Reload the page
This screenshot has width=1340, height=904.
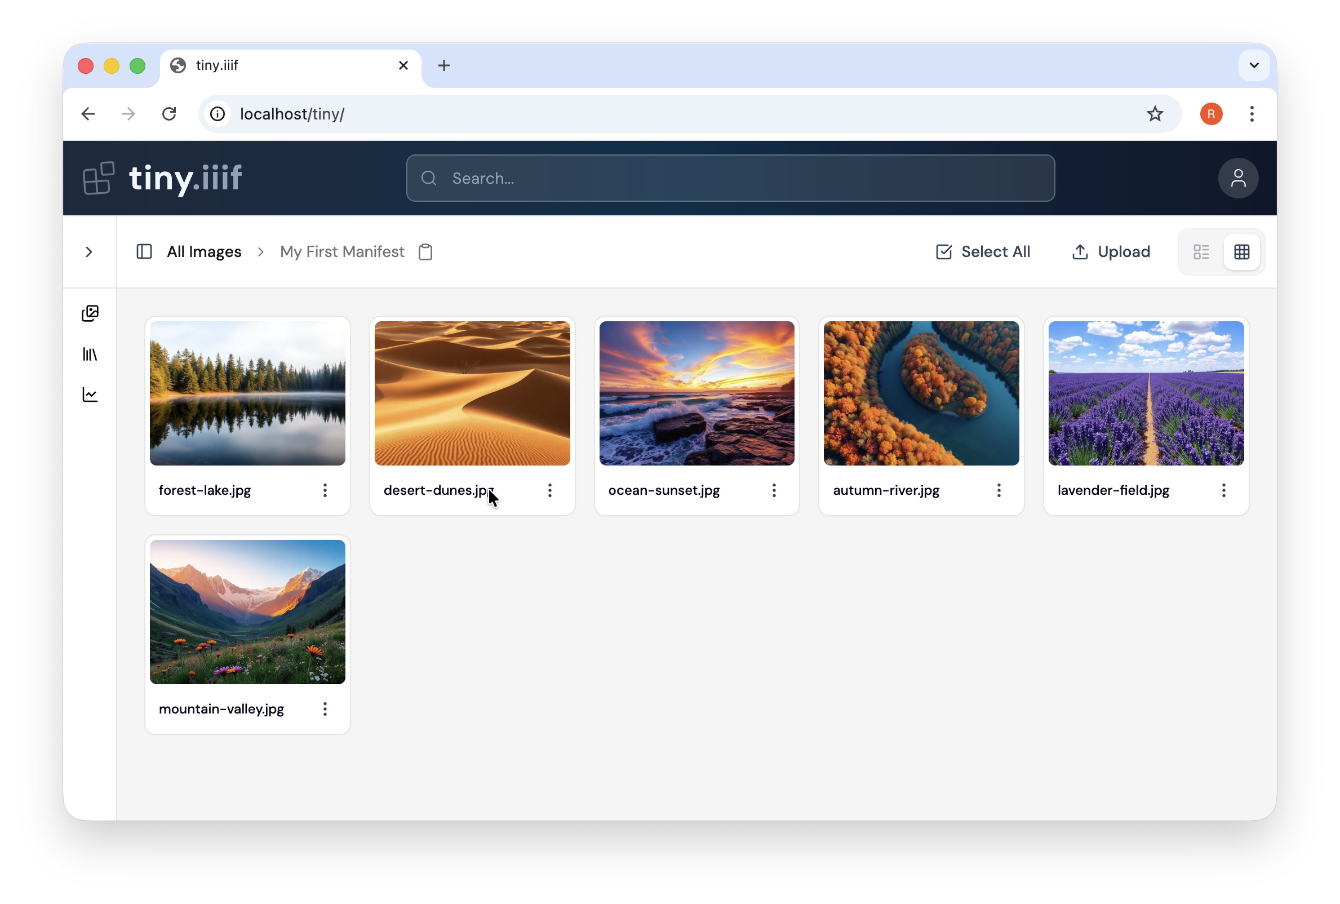point(169,114)
